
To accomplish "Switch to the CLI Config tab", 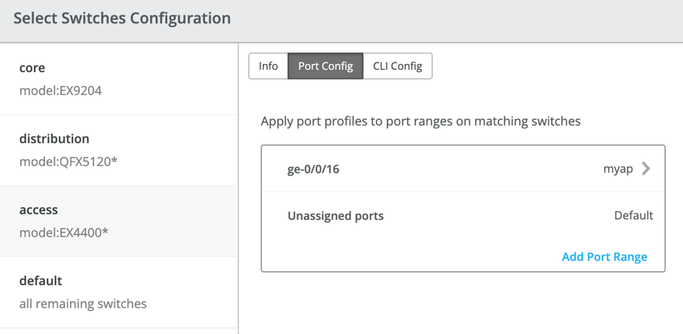I will 398,66.
